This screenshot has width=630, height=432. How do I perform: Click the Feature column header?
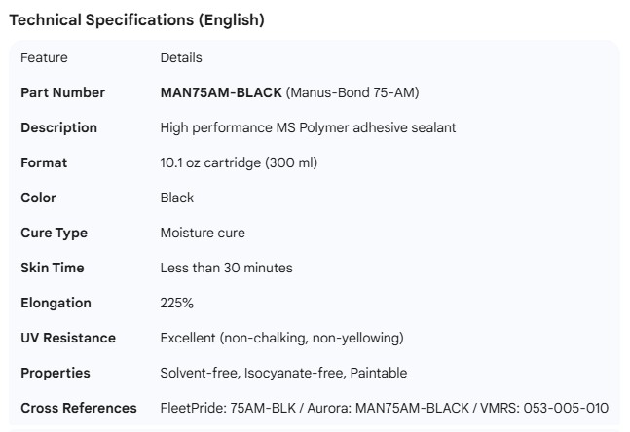click(44, 57)
